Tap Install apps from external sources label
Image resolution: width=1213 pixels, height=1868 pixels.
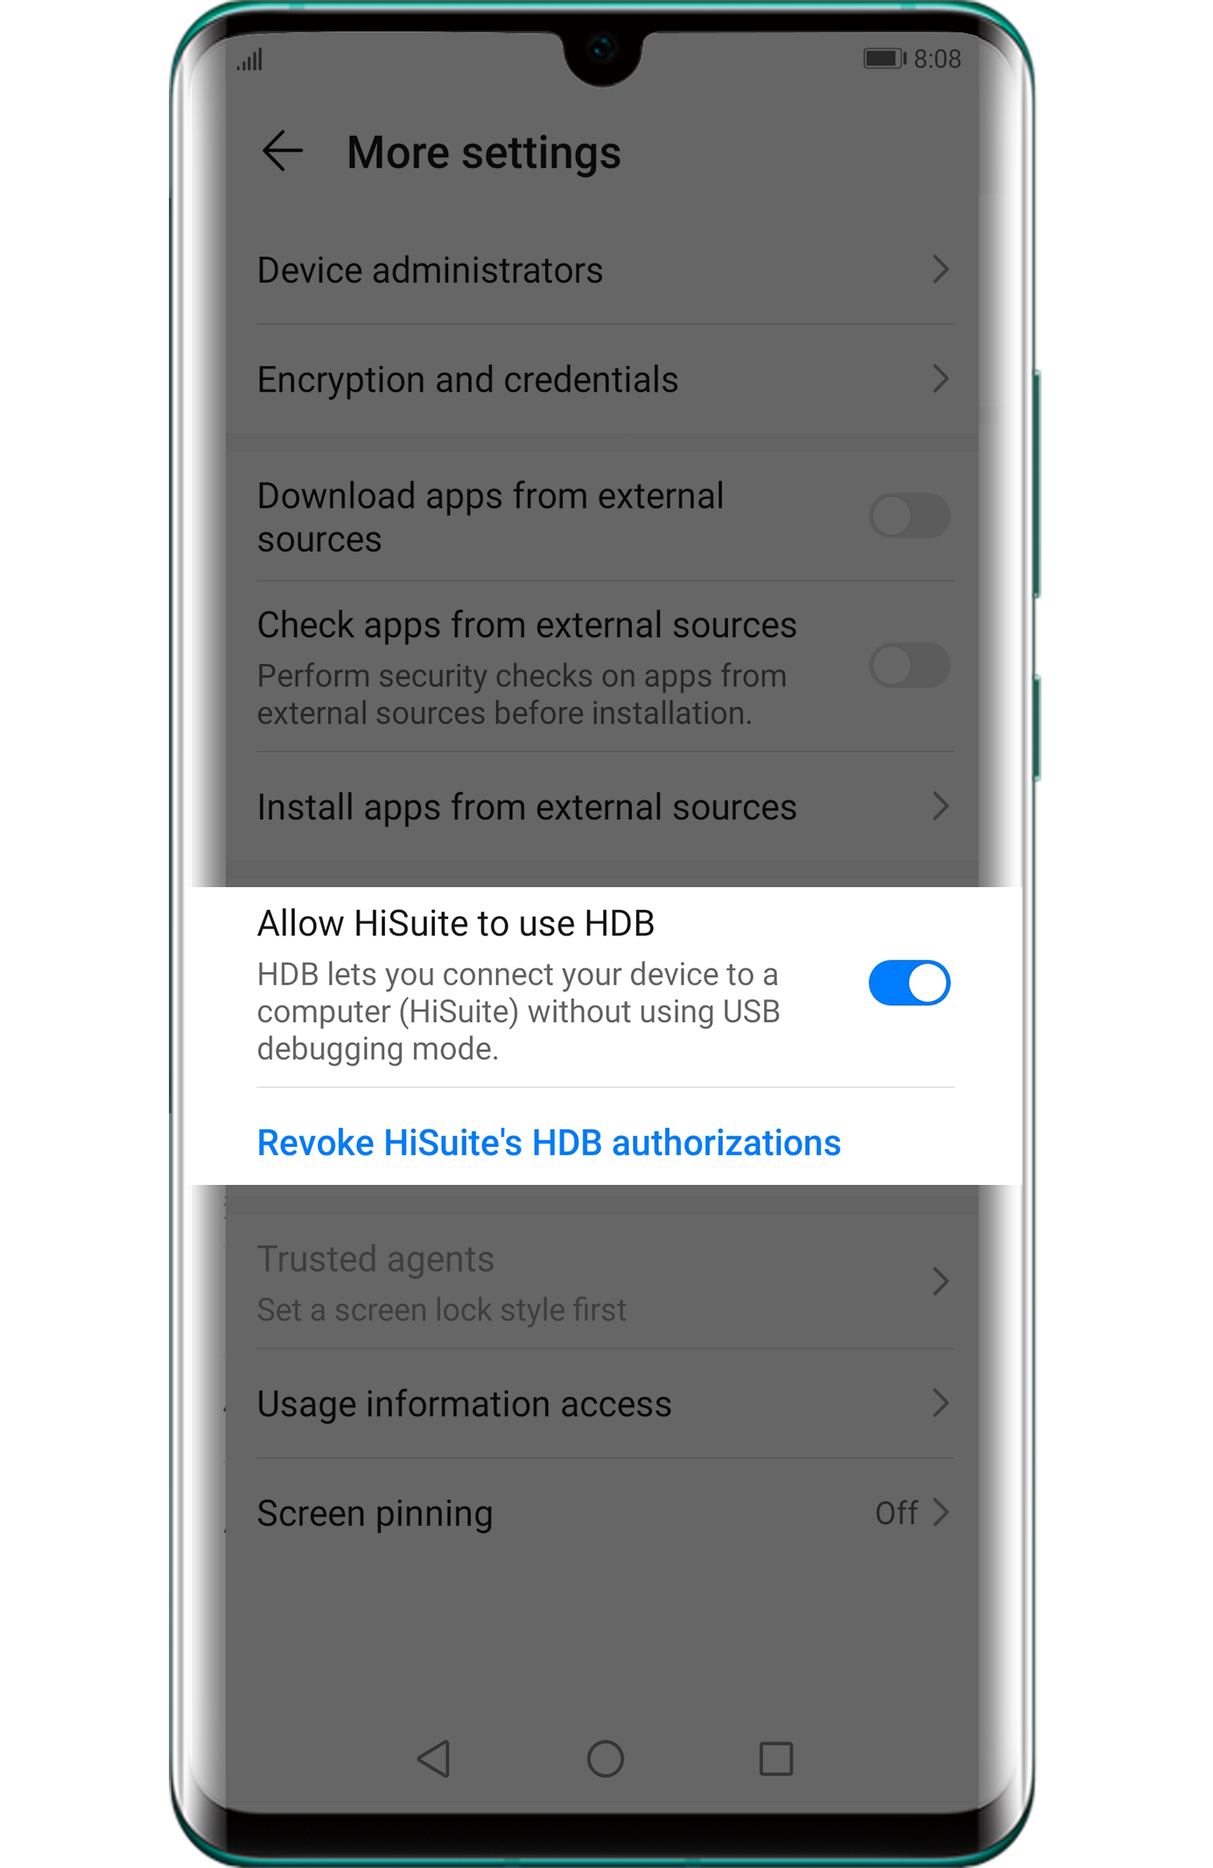click(527, 807)
